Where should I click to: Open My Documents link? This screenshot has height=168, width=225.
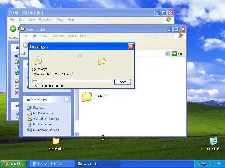43,113
